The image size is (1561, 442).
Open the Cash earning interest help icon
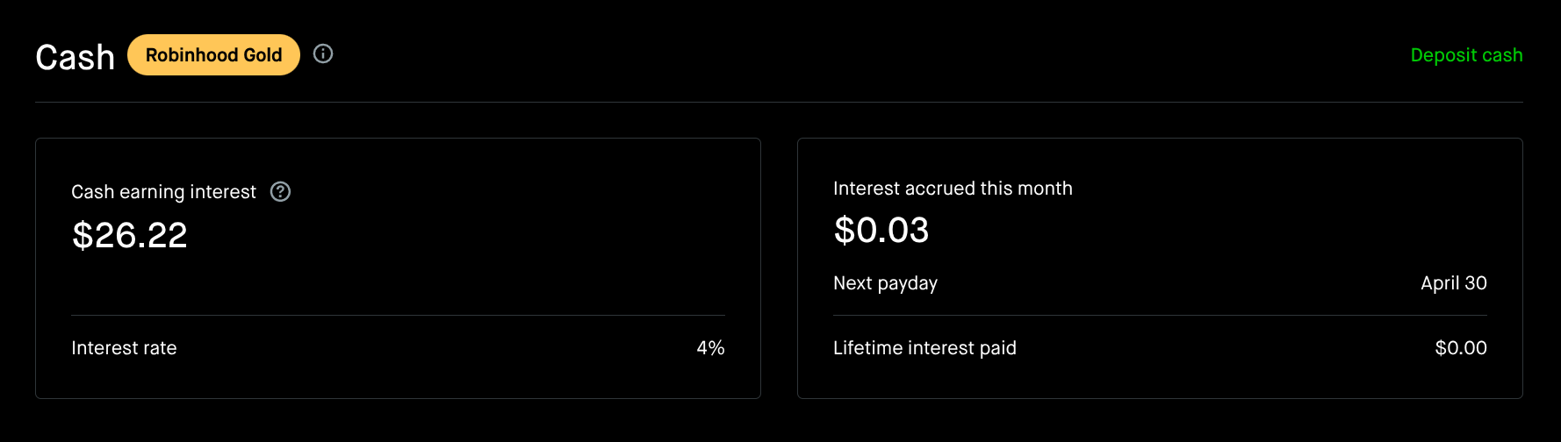280,191
